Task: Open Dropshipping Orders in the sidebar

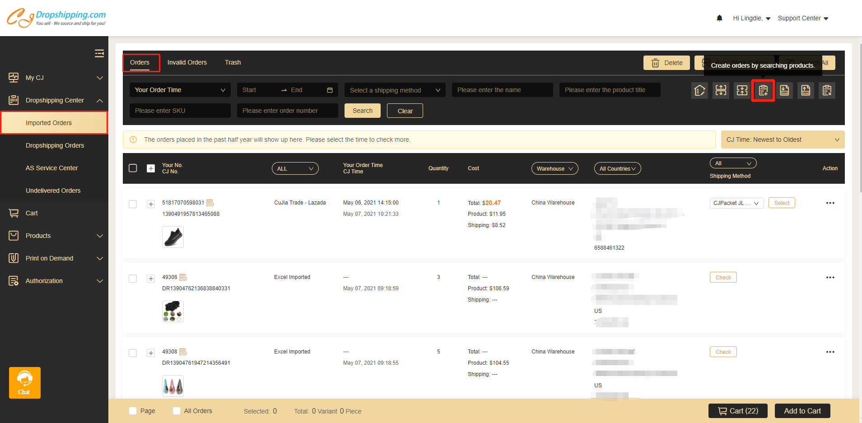Action: [55, 145]
